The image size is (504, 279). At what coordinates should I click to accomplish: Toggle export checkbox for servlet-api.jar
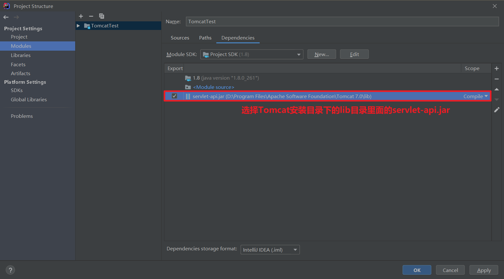[174, 96]
